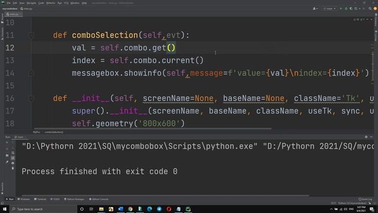This screenshot has width=378, height=213.
Task: Open the Project tool window sidebar button
Action: (x=2, y=18)
